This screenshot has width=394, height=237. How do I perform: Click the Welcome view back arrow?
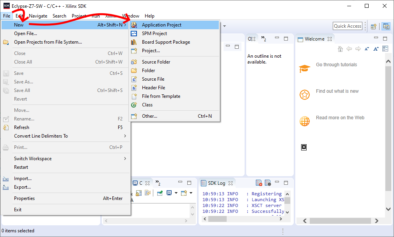[349, 49]
